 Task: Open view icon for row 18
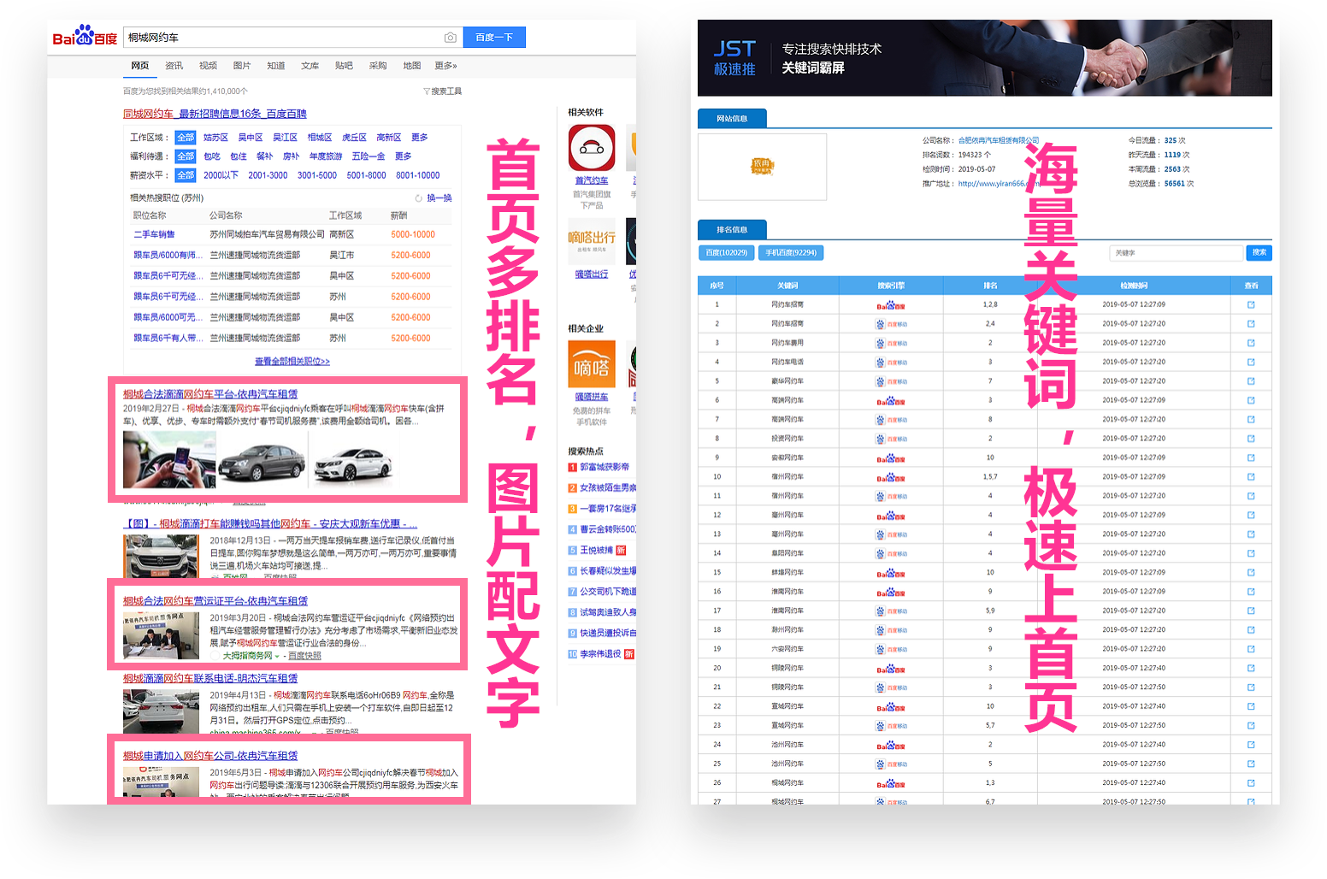click(x=1251, y=629)
